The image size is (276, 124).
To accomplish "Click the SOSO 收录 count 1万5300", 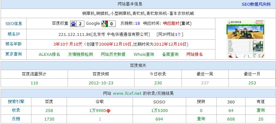I will [160, 110].
